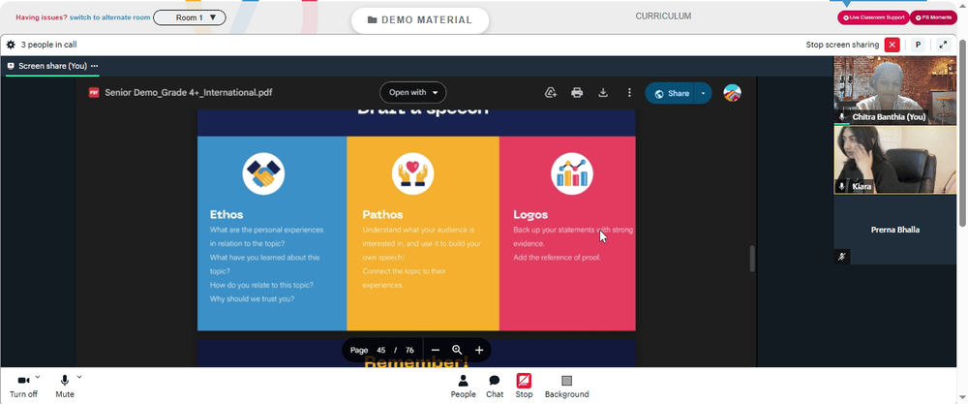
Task: Click the red stop screen sharing X
Action: [x=892, y=45]
